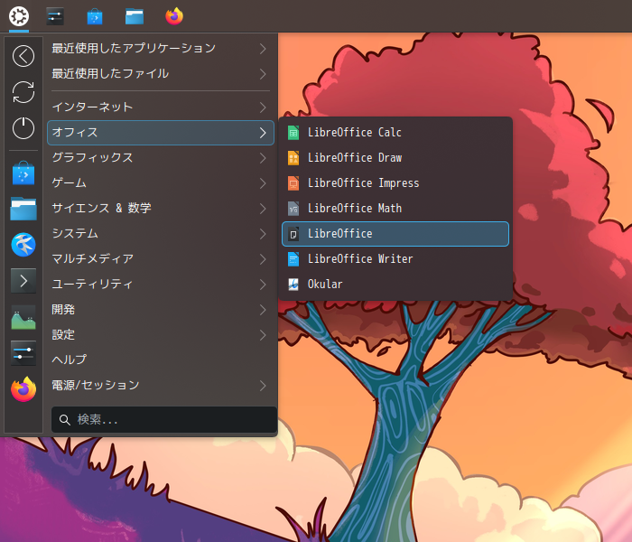Select the システム category label

pos(75,233)
